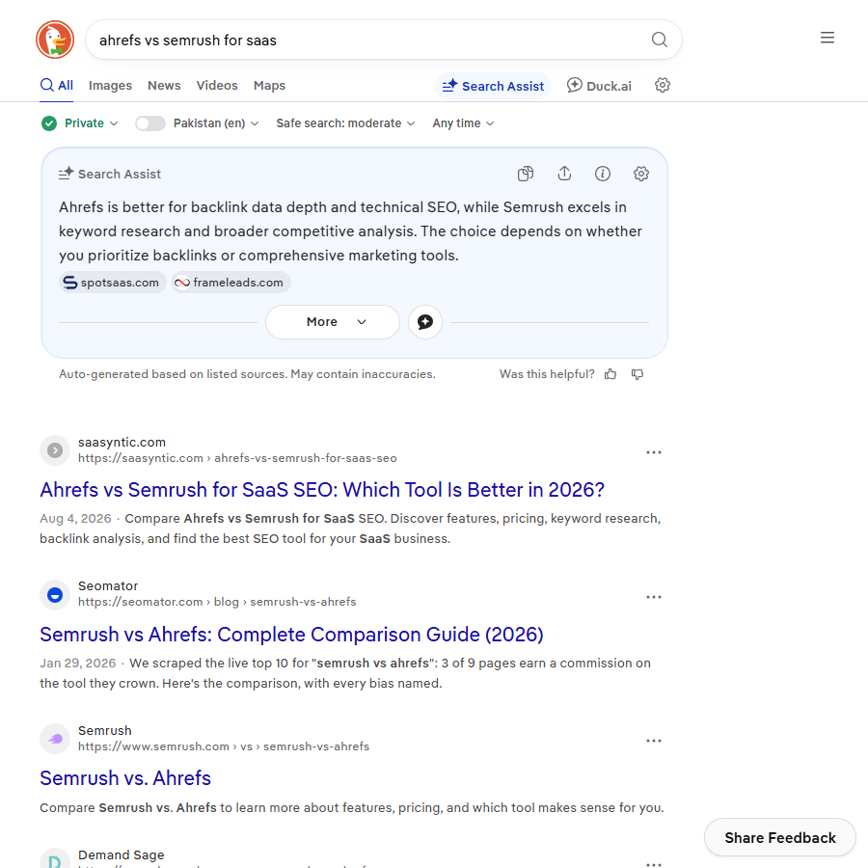Give thumbs up to Search Assist
The height and width of the screenshot is (868, 868).
coord(610,374)
